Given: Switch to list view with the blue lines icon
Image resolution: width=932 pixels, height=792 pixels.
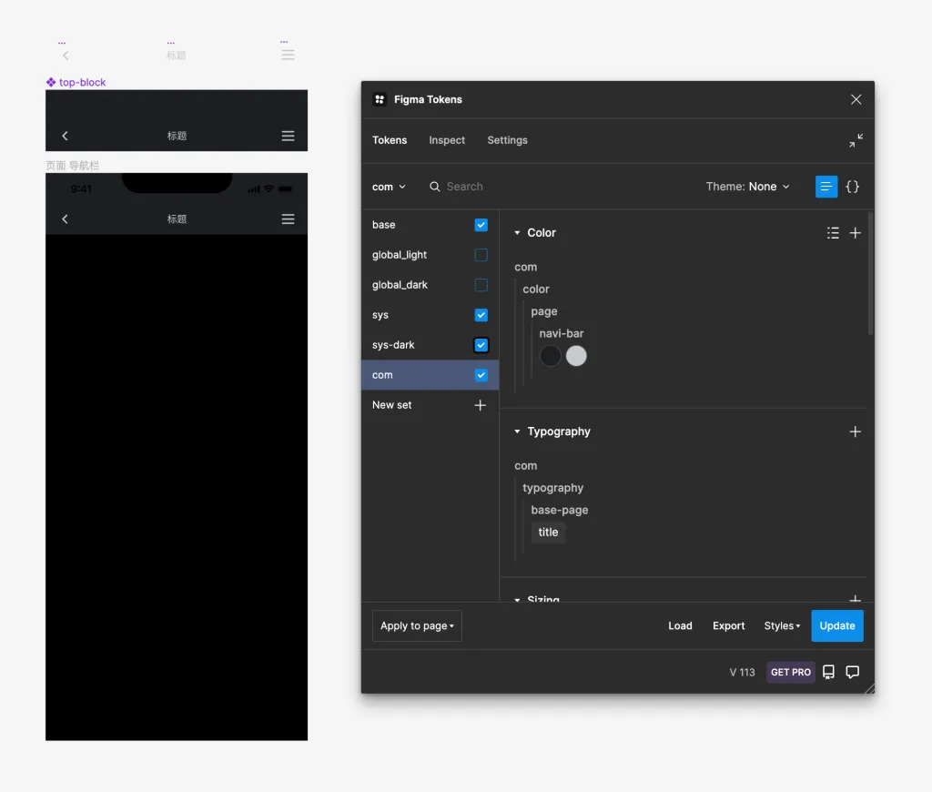Looking at the screenshot, I should tap(826, 187).
